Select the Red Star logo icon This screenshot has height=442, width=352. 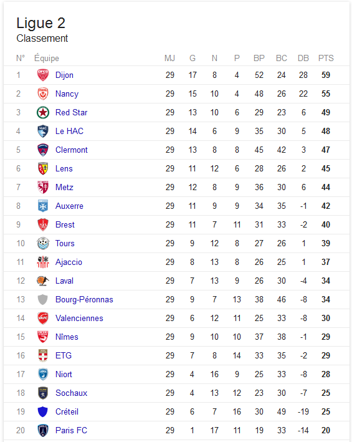[43, 112]
